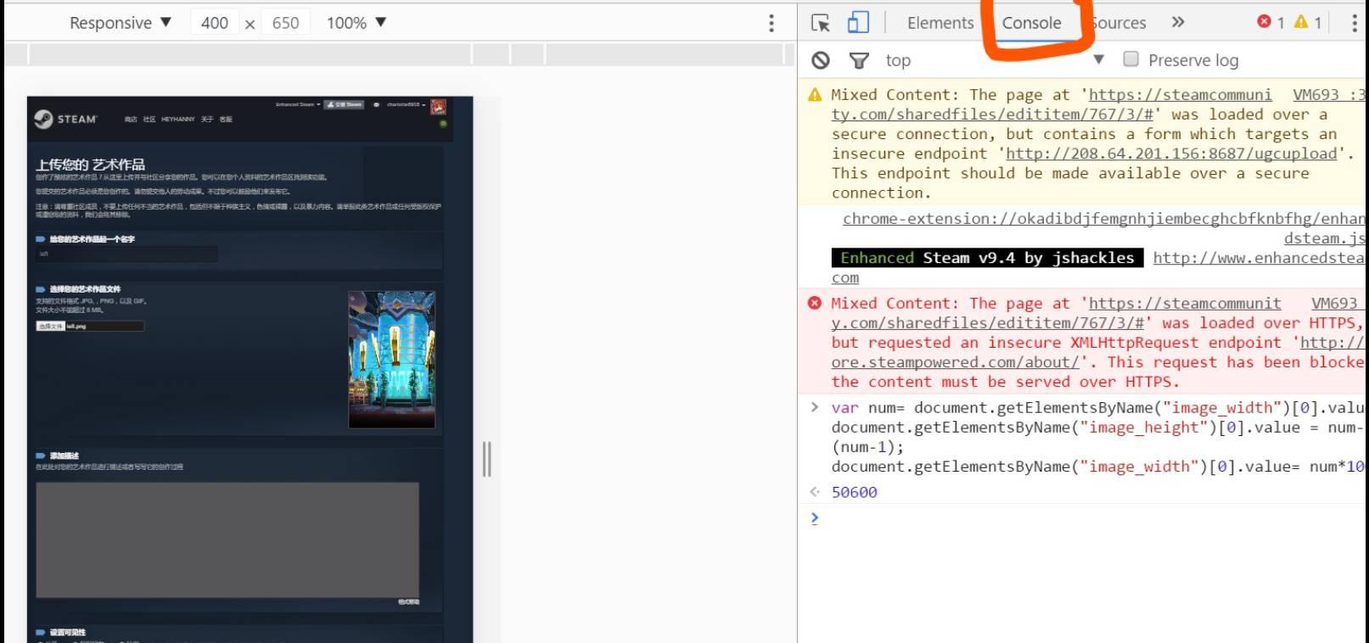
Task: Click the Steam logo on the page
Action: coord(65,120)
